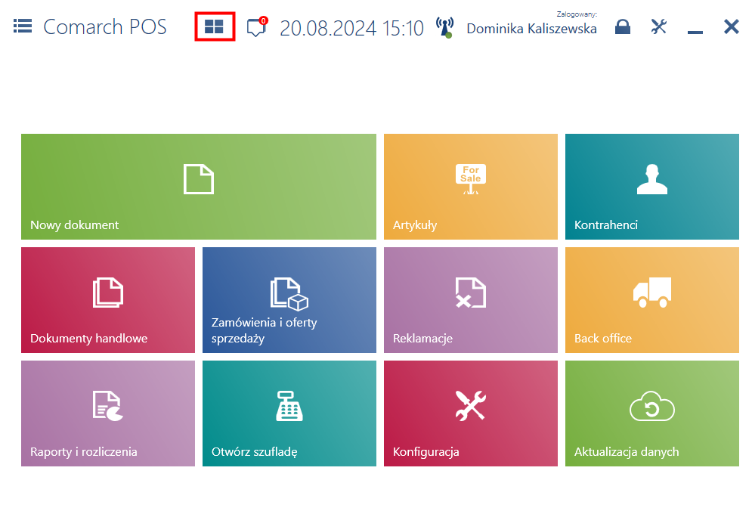Open Zamówienia i oferty sprzedaży tile

289,300
